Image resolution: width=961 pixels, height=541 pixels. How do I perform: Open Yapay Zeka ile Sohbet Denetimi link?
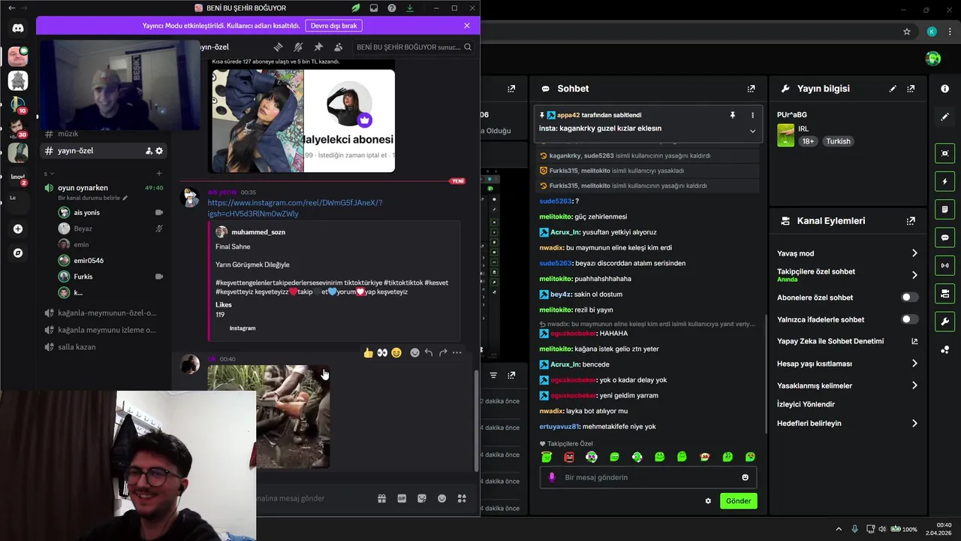tap(848, 341)
